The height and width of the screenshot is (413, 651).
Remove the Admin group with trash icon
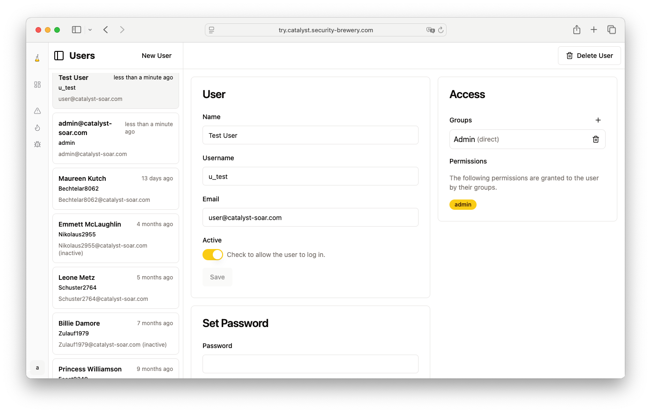(x=595, y=139)
